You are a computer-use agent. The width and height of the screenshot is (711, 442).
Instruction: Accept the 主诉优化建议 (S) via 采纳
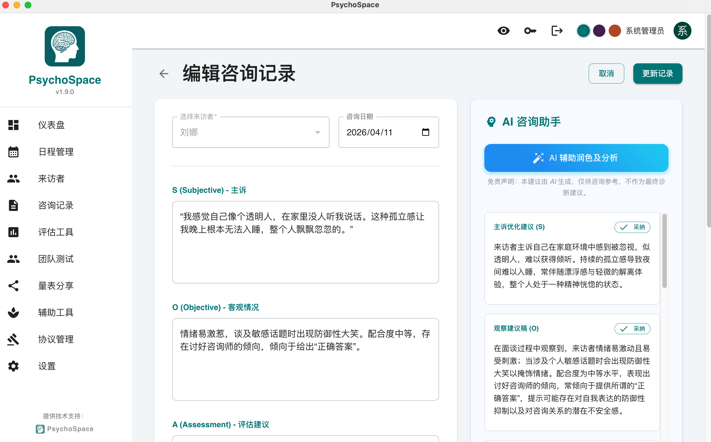click(632, 227)
